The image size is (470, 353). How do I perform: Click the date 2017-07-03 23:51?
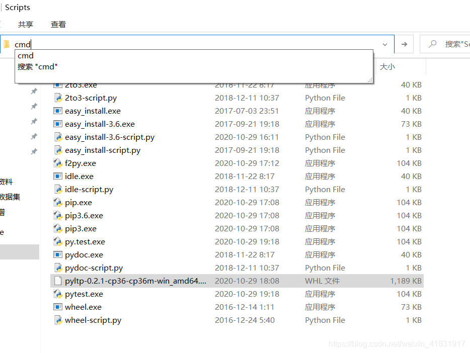point(247,111)
